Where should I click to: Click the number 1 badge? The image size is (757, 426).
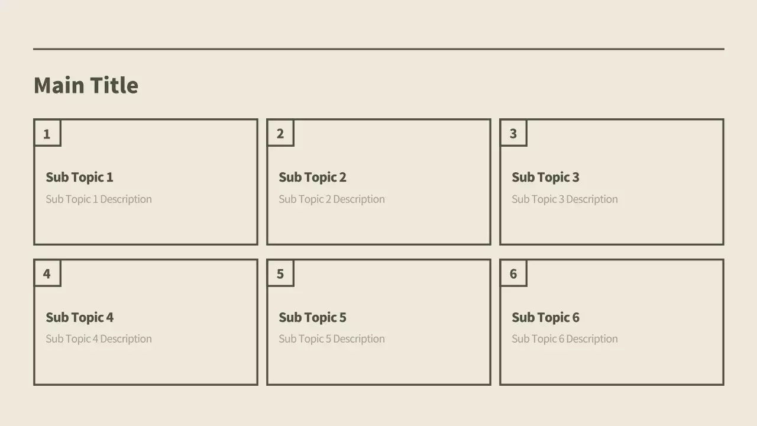coord(47,134)
